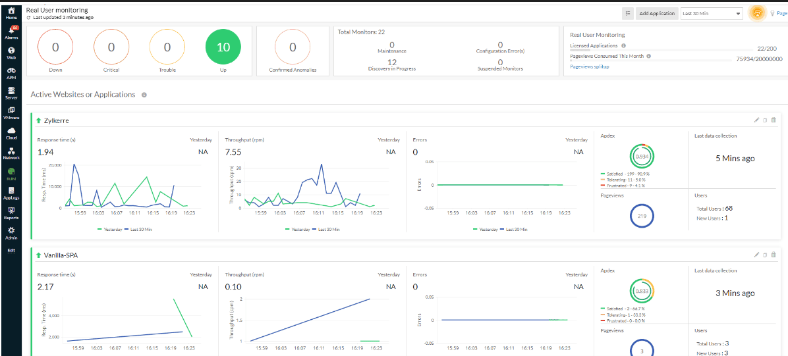
Task: Click Edit at the bottom of the sidebar
Action: (x=11, y=250)
